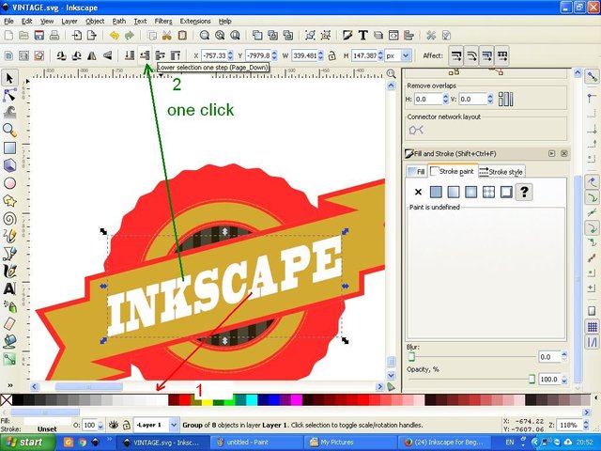Viewport: 601px width, 451px height.
Task: Select the Node edit tool
Action: 9,95
